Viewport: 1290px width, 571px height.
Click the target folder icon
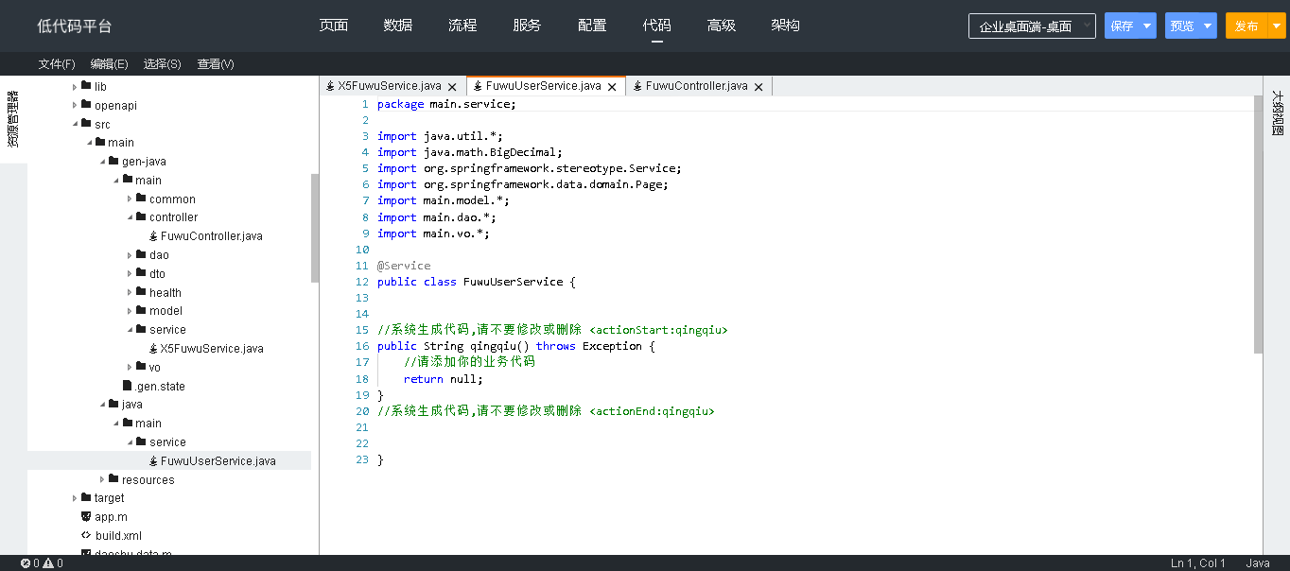86,498
